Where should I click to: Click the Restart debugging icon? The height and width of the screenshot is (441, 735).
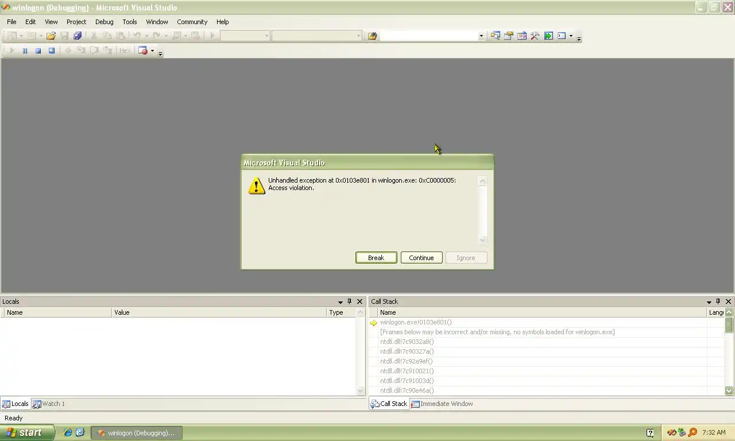[51, 51]
